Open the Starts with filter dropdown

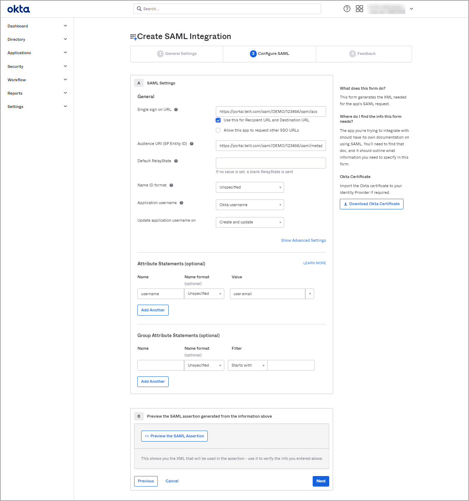coord(248,366)
